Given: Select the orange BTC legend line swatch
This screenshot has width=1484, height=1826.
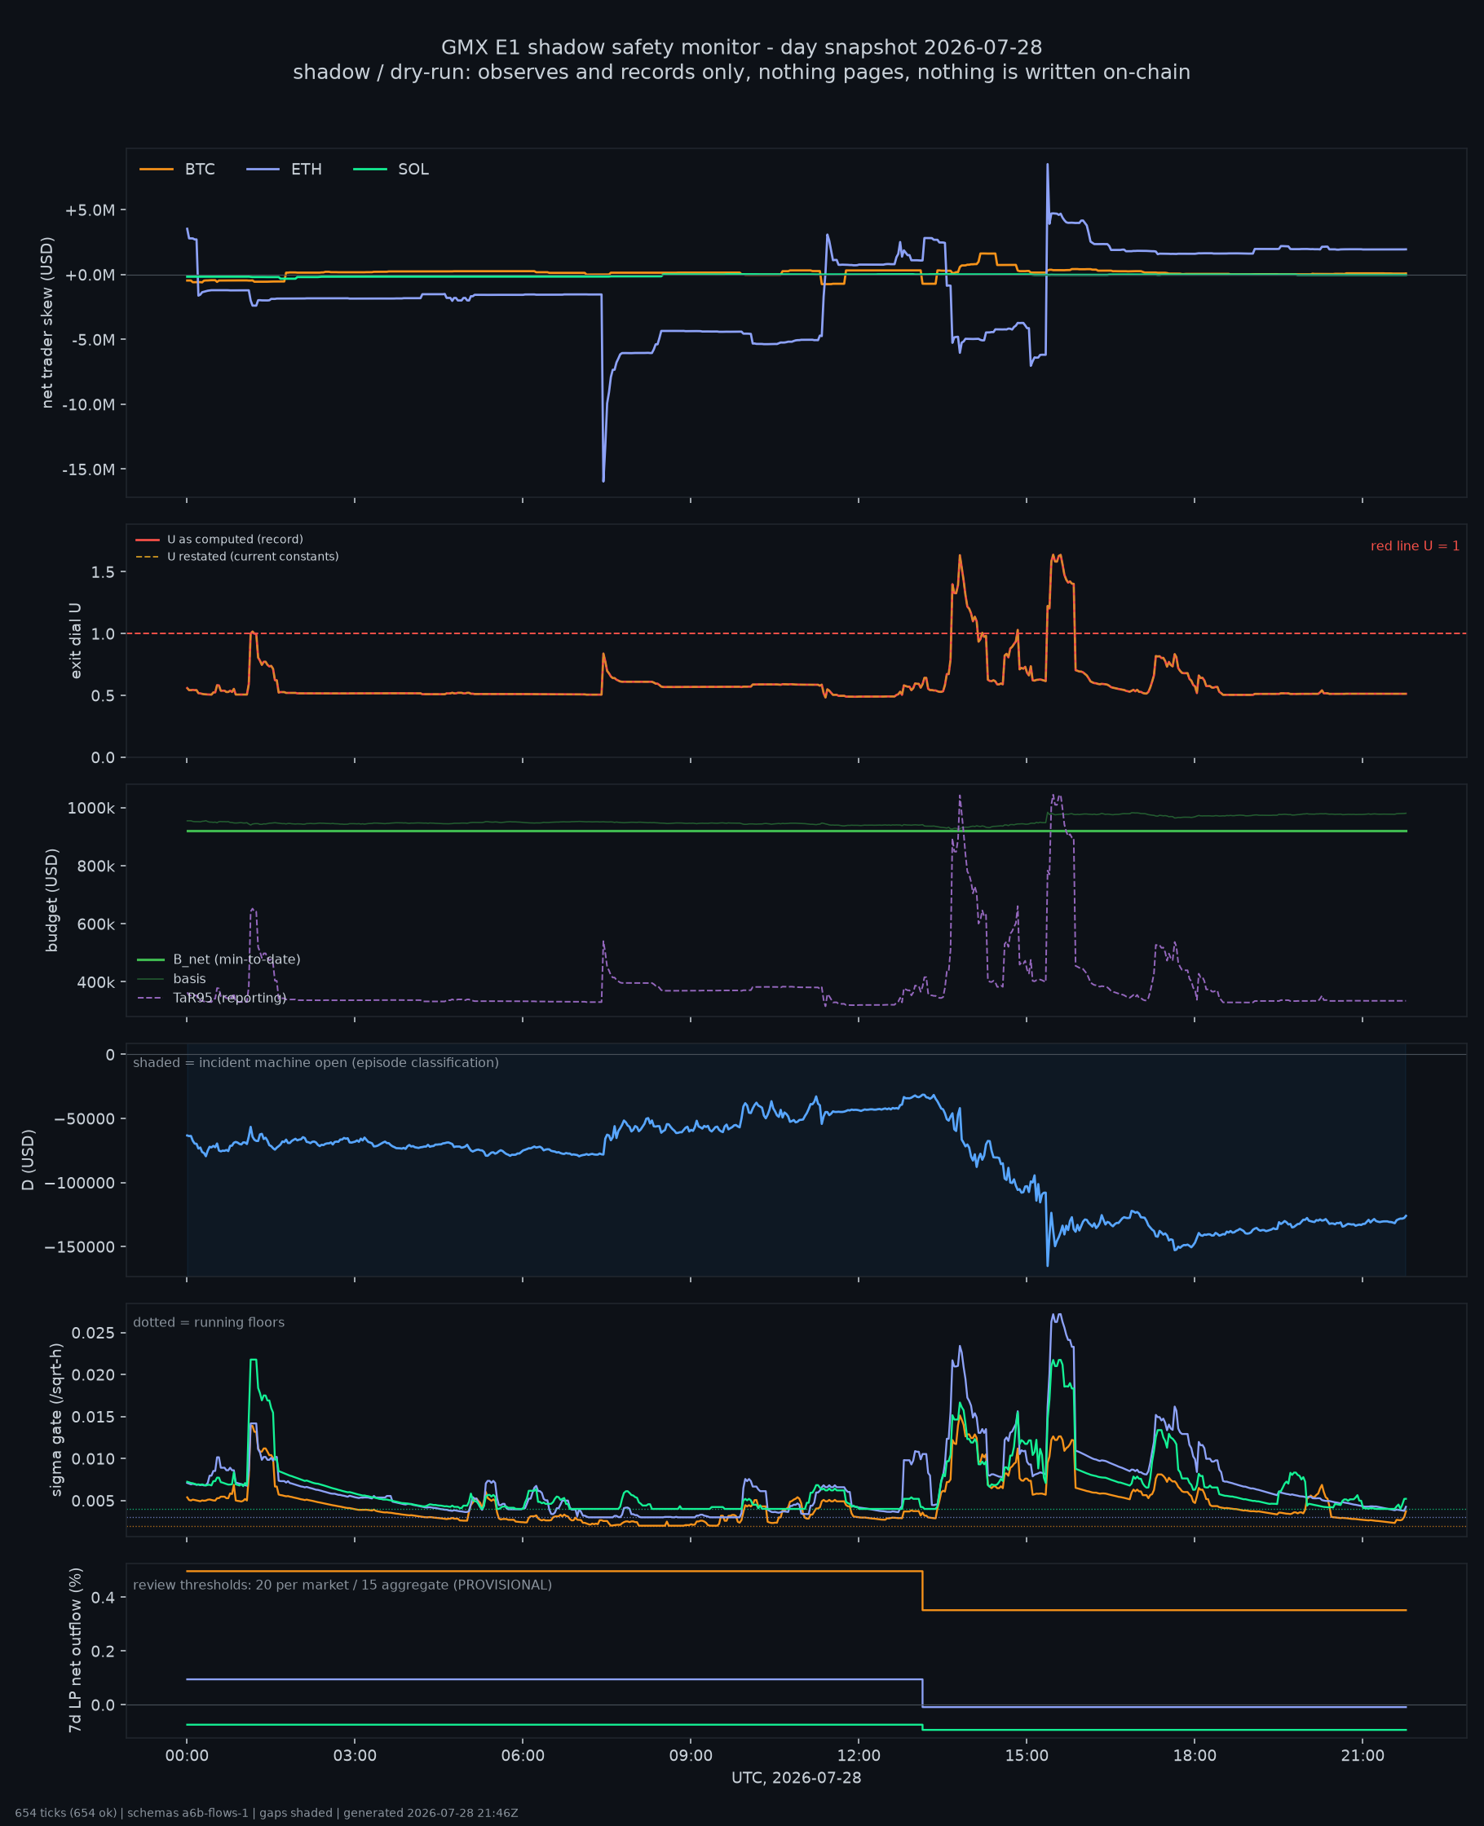Looking at the screenshot, I should point(157,170).
